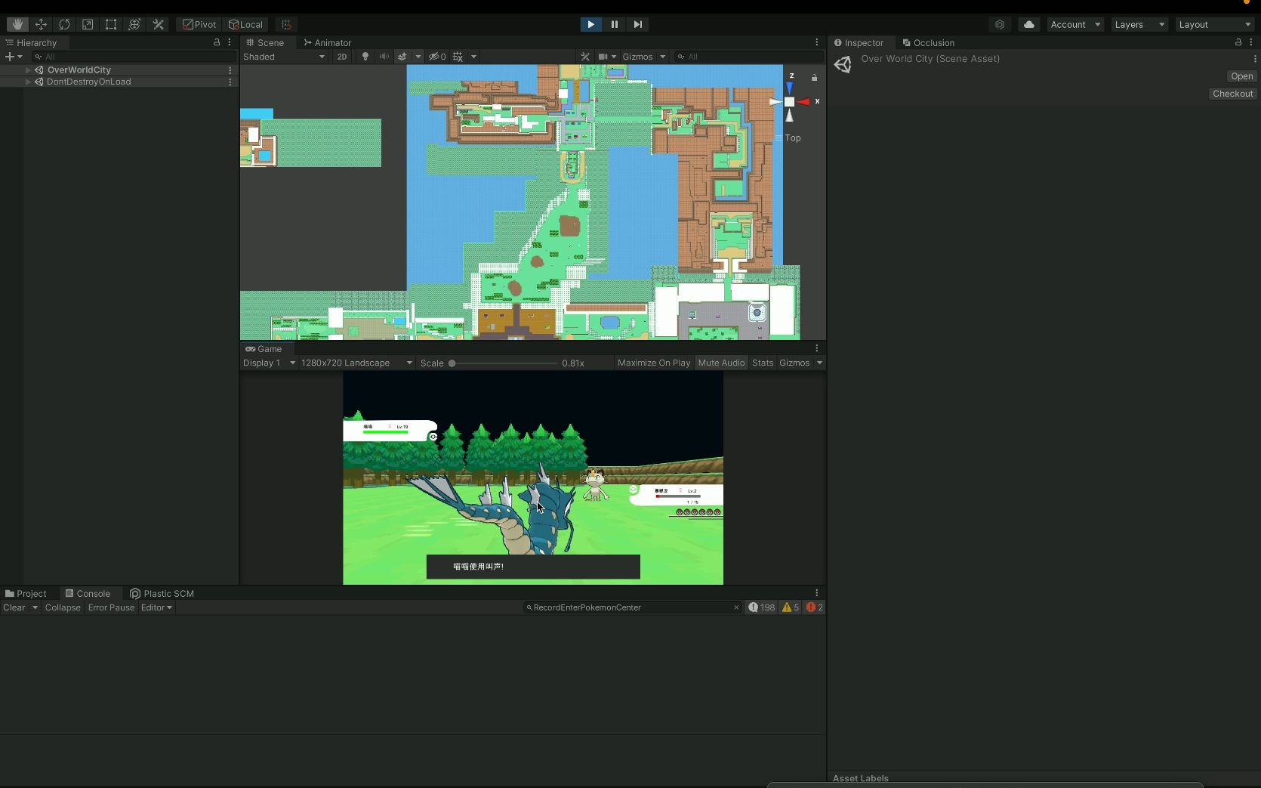The height and width of the screenshot is (788, 1261).
Task: Step one frame forward
Action: pyautogui.click(x=637, y=24)
